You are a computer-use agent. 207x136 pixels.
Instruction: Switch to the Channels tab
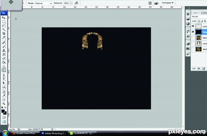pos(204,13)
